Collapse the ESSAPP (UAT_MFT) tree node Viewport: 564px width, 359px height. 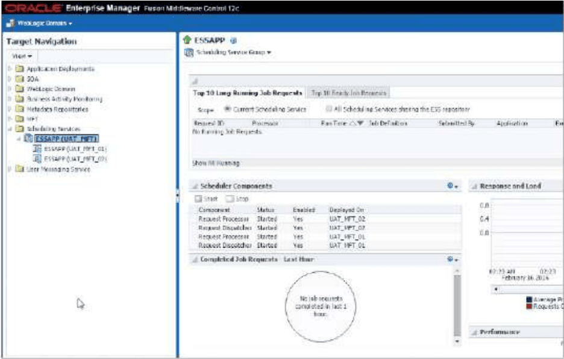[x=18, y=139]
